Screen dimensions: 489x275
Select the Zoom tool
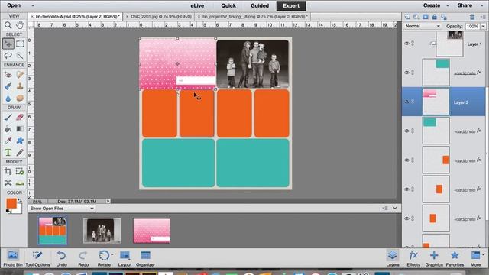[x=8, y=25]
